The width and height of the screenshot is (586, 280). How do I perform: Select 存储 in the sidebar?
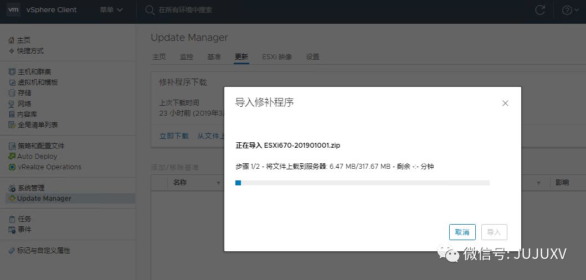pos(24,93)
